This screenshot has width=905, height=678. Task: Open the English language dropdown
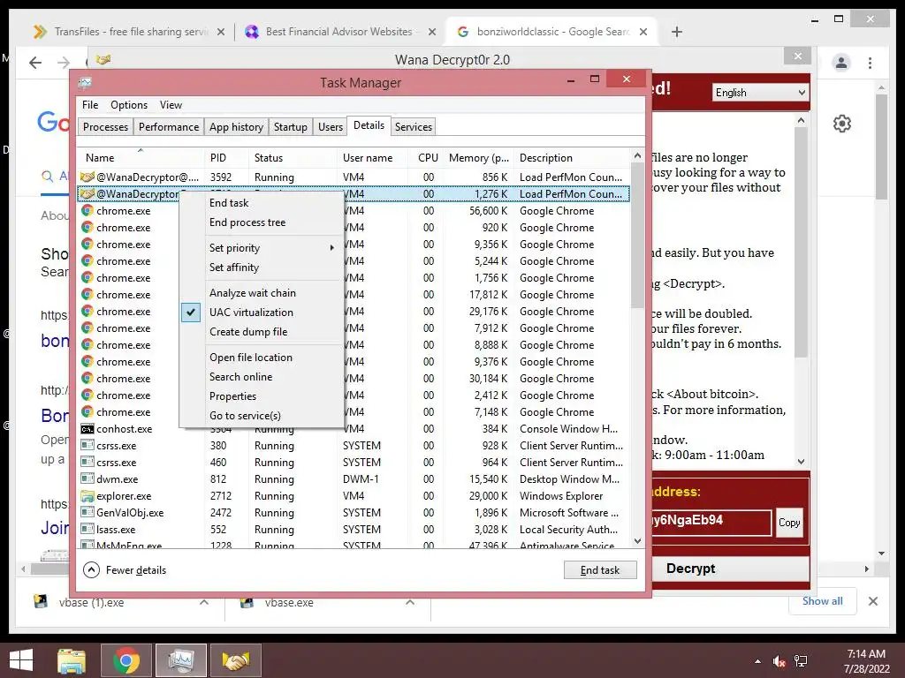coord(760,93)
